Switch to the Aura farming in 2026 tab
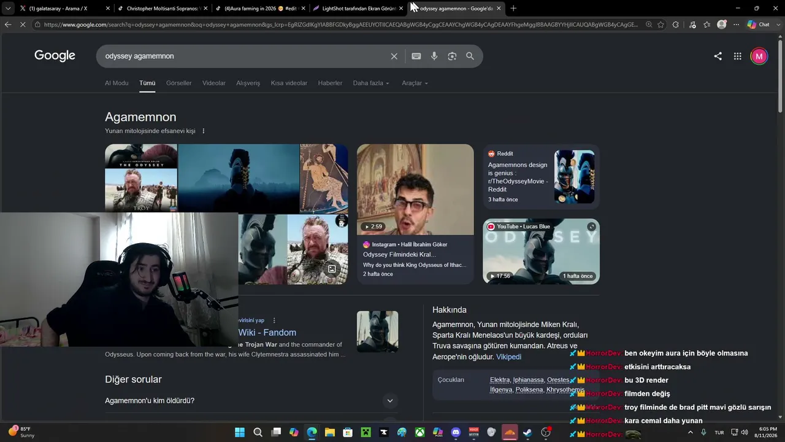 tap(260, 9)
